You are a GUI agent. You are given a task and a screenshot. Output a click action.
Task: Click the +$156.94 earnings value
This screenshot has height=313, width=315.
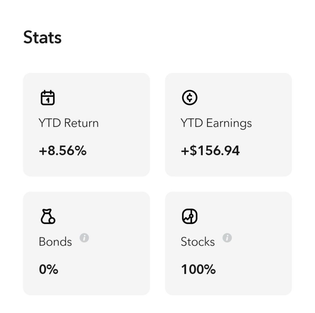(x=210, y=150)
